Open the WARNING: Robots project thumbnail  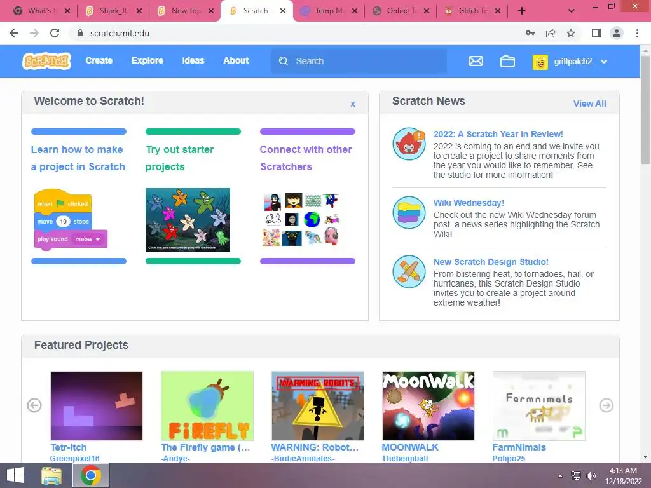click(318, 406)
